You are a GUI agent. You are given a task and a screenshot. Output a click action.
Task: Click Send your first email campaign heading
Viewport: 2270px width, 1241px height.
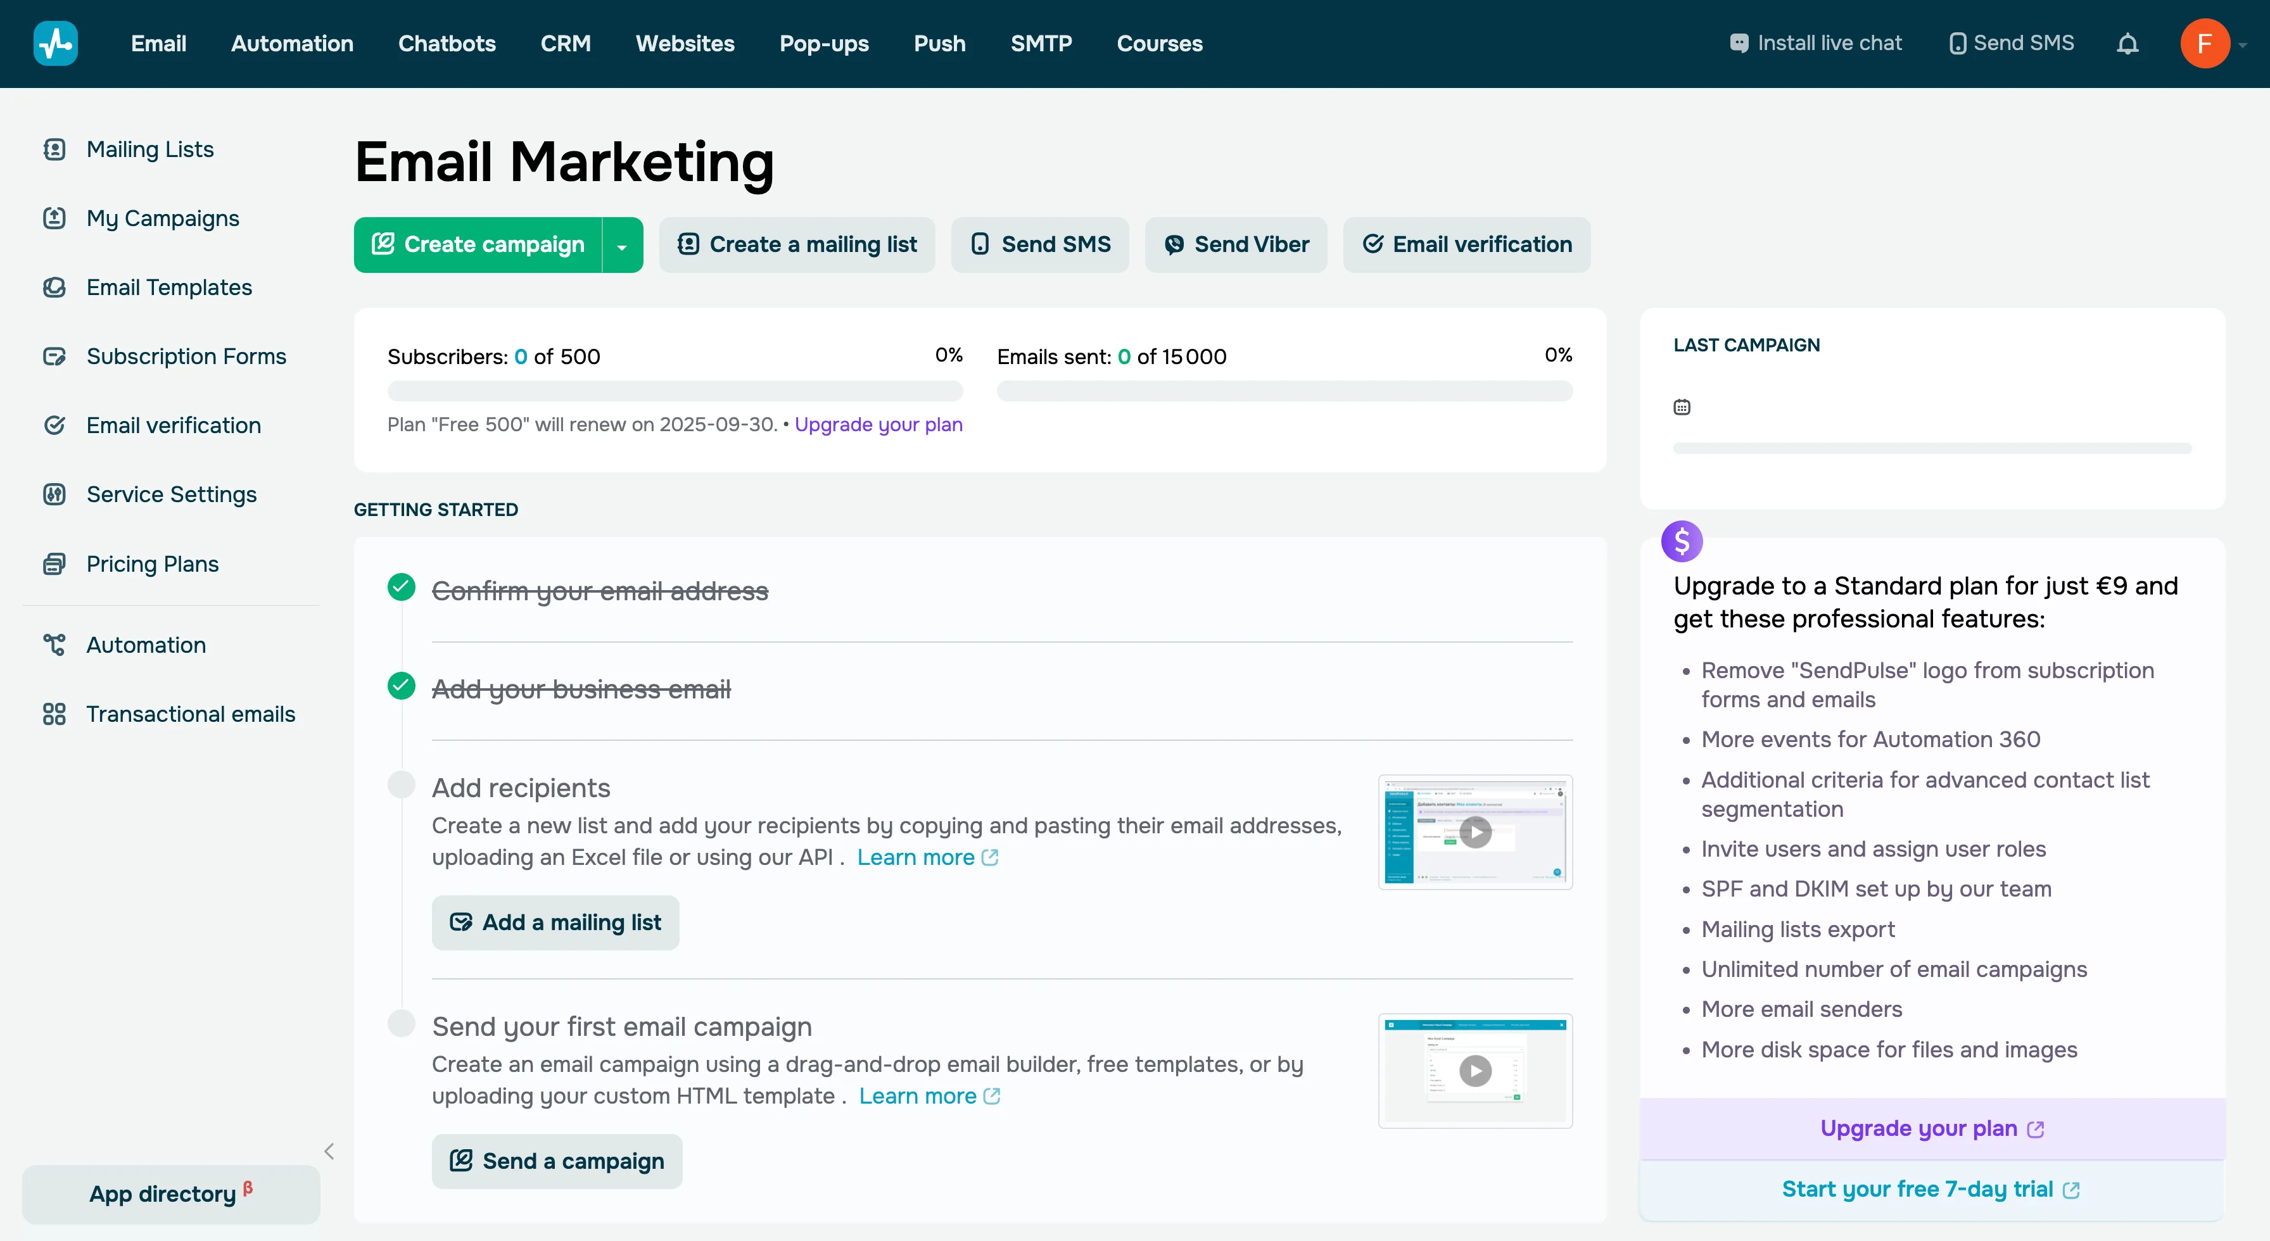(622, 1026)
